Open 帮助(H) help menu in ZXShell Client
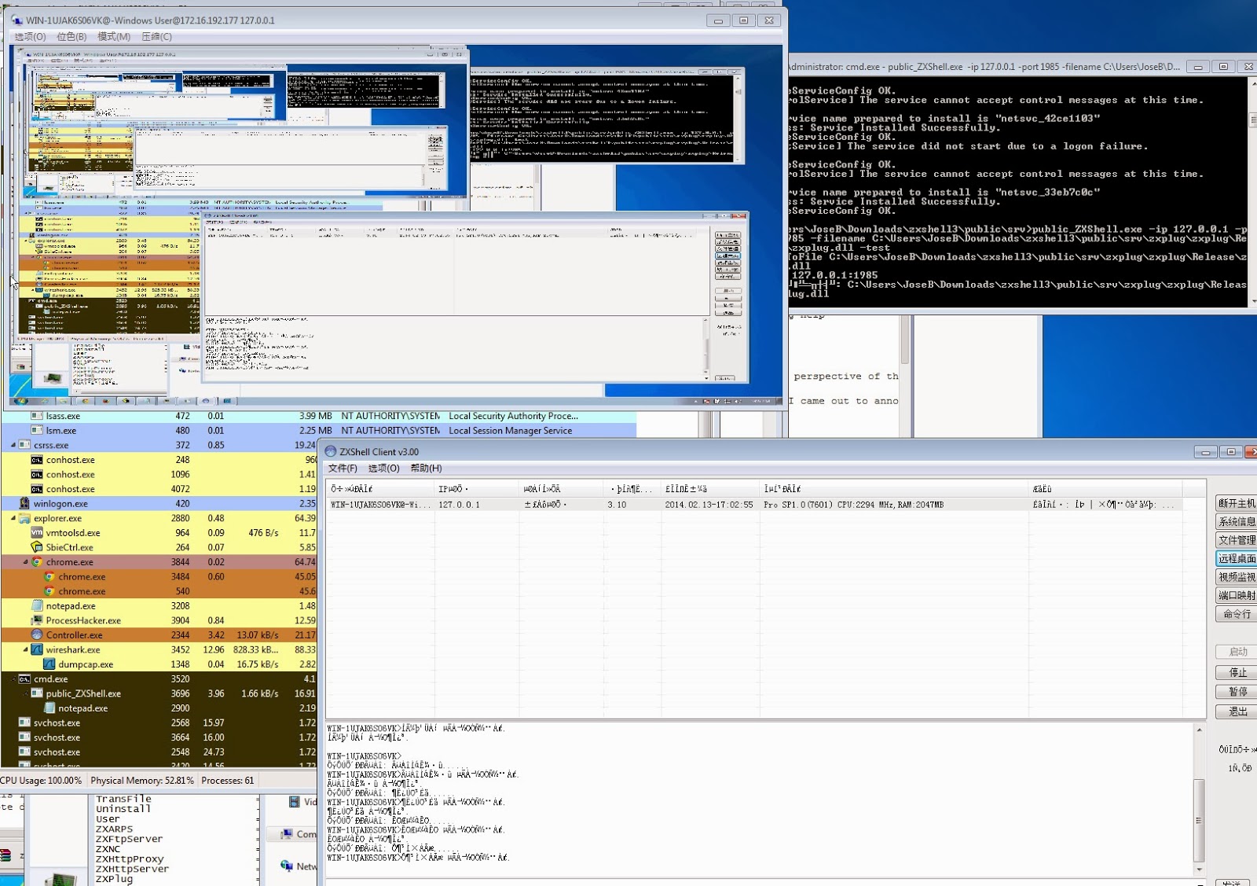Screen dimensions: 1257x886 [426, 469]
